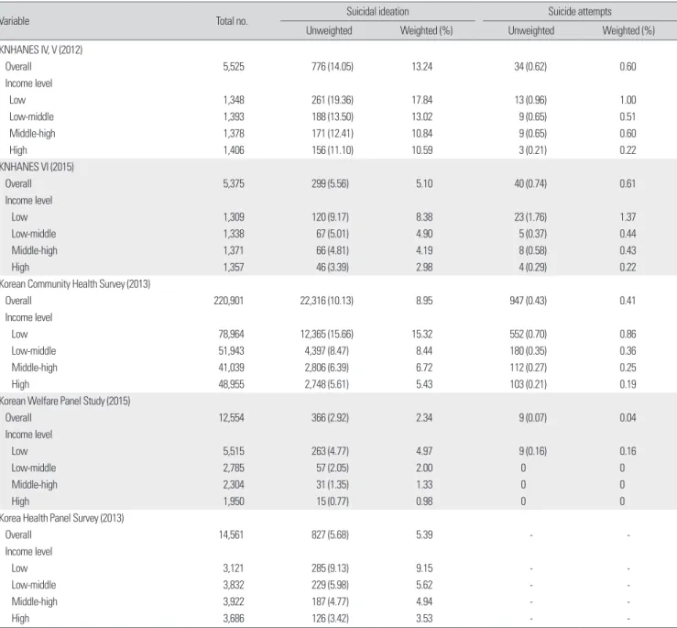
Task: Click cell '31 (1.35)'
Action: pyautogui.click(x=332, y=485)
